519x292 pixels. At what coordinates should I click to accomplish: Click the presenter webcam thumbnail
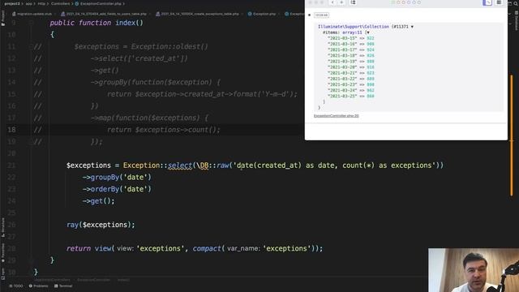[474, 270]
